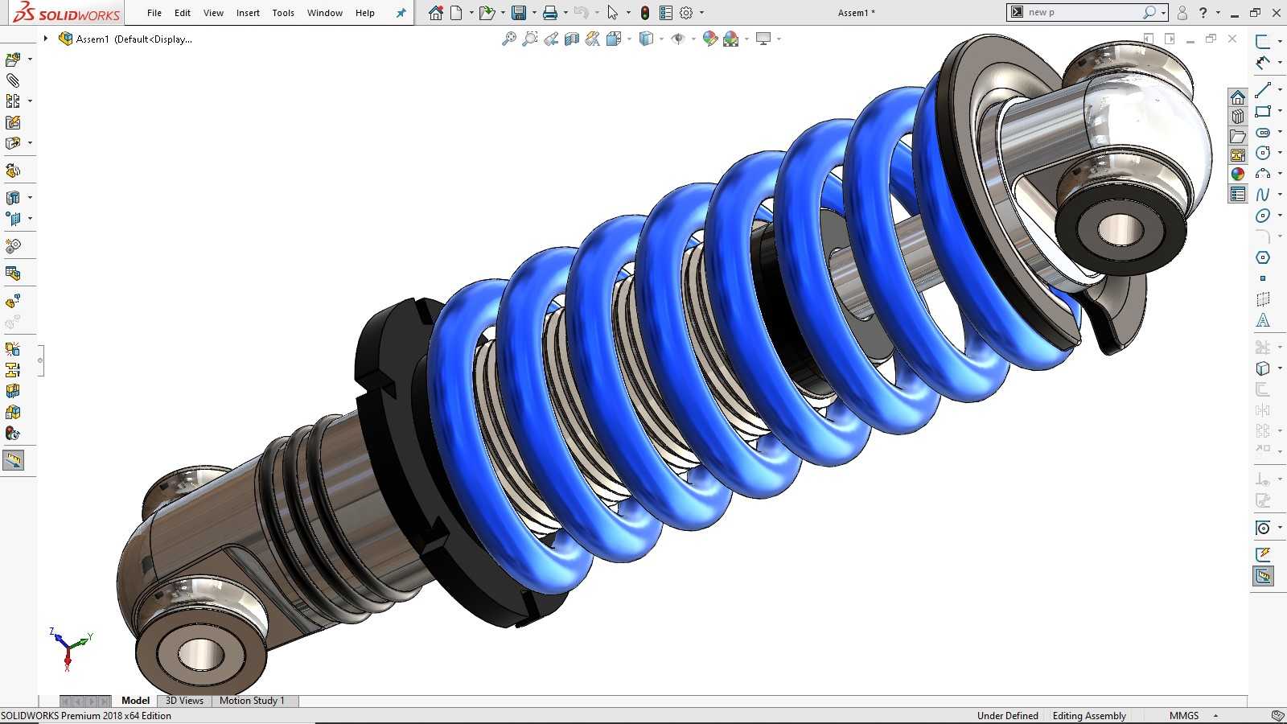Open File Explorer folder tab in task pane
The width and height of the screenshot is (1287, 724).
(x=1238, y=136)
